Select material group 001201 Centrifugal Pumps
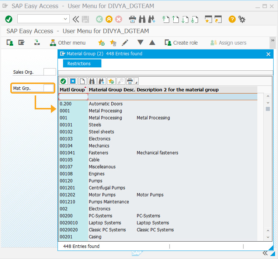This screenshot has width=278, height=259. (x=158, y=188)
